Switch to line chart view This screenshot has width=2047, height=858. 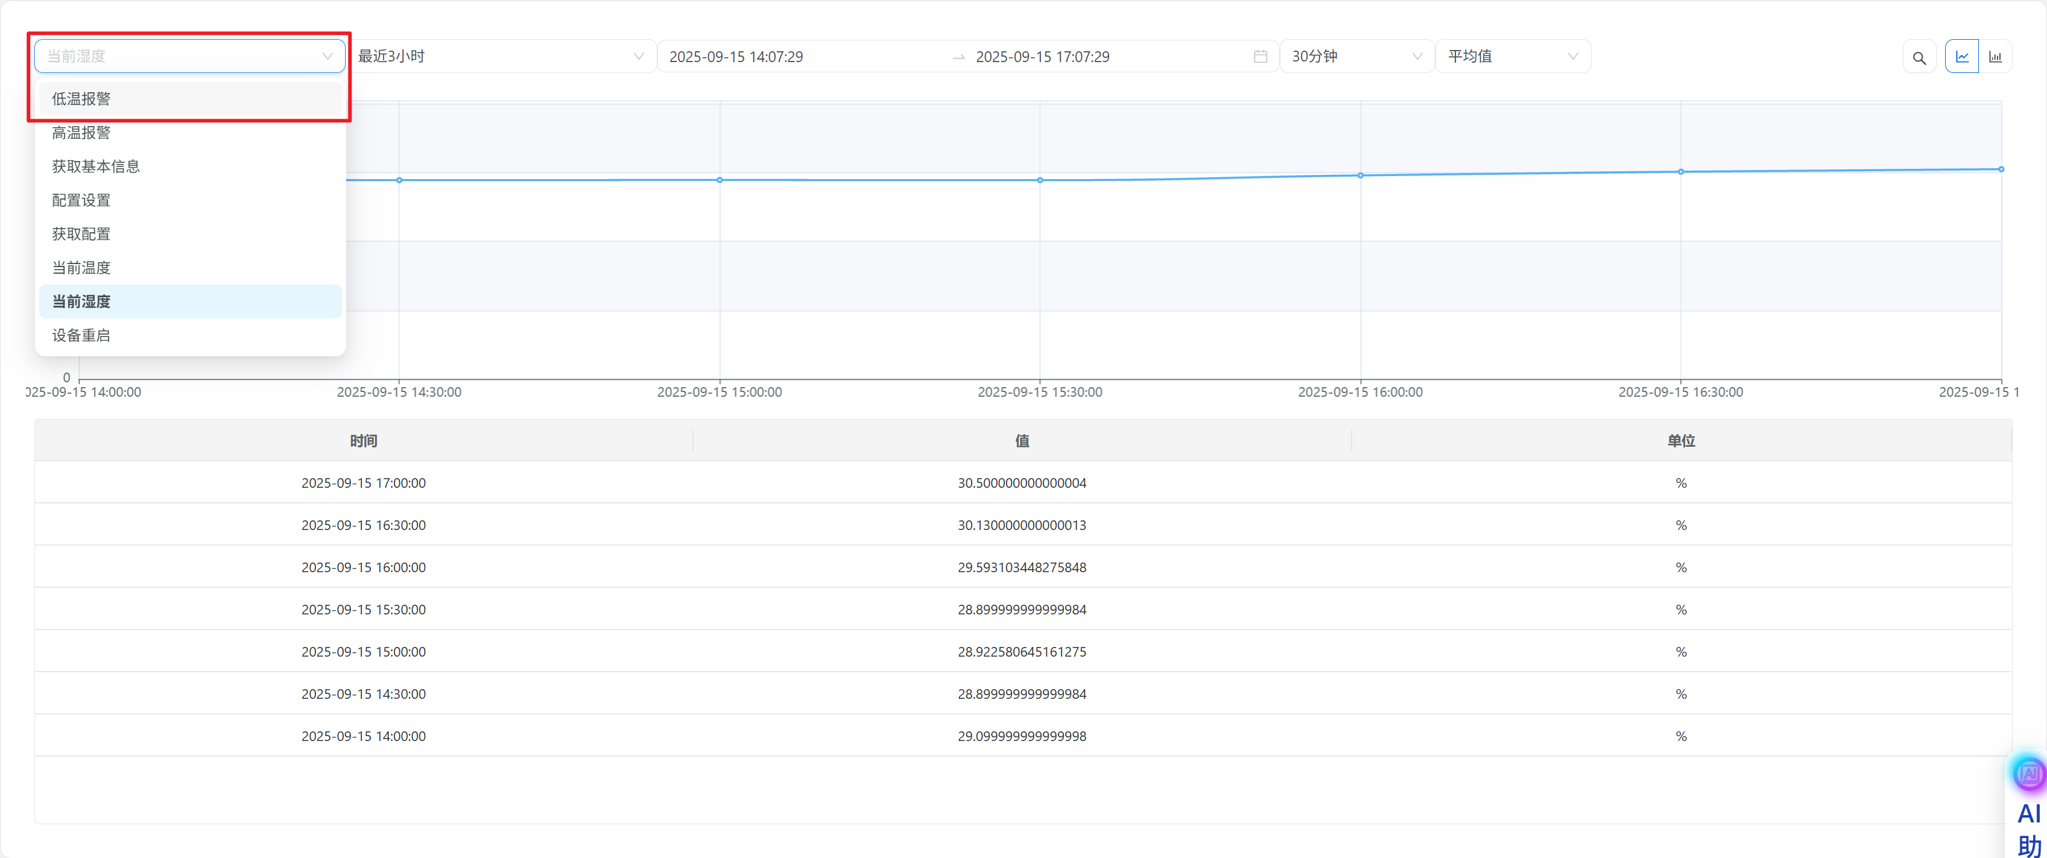(x=1961, y=57)
